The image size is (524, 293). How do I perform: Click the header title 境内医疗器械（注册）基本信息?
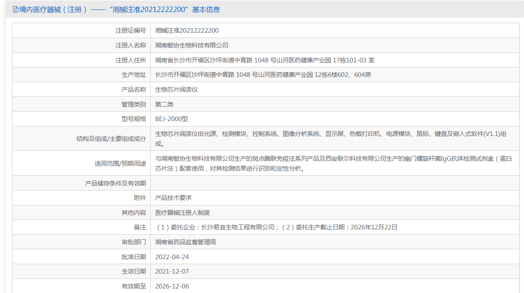(120, 10)
